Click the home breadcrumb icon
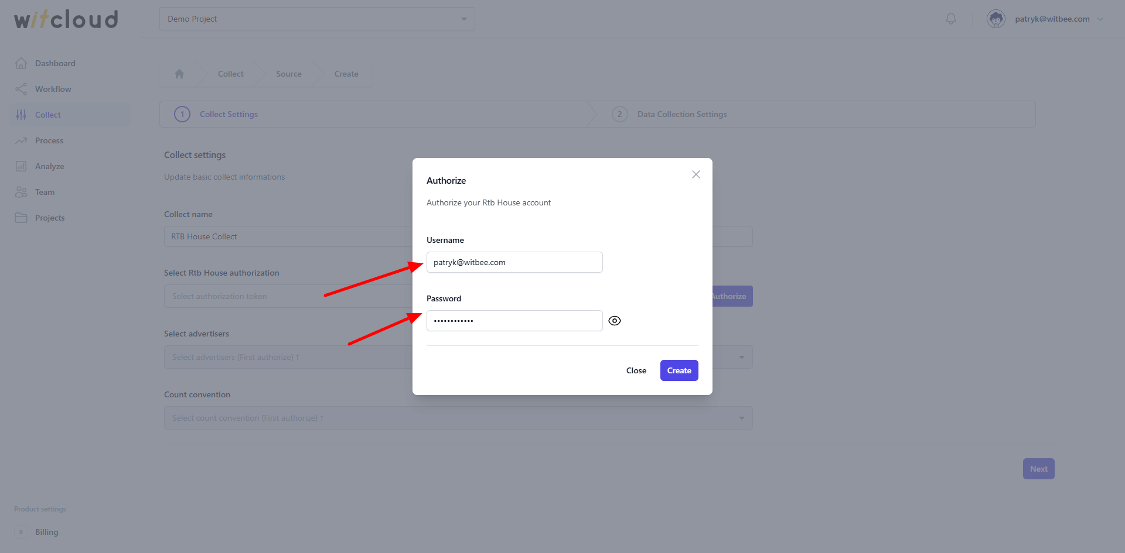Viewport: 1125px width, 553px height. point(179,74)
